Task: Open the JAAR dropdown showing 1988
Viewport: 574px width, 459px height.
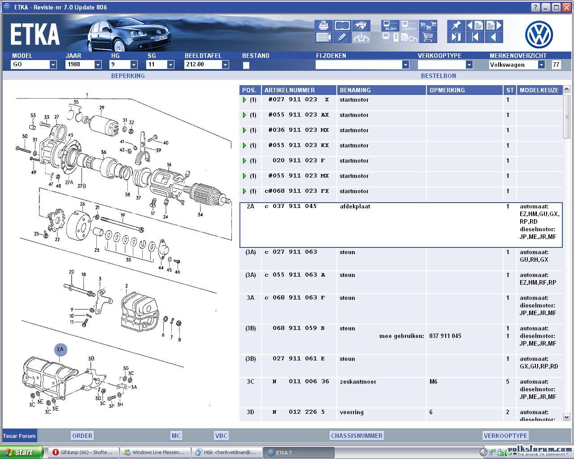Action: 98,65
